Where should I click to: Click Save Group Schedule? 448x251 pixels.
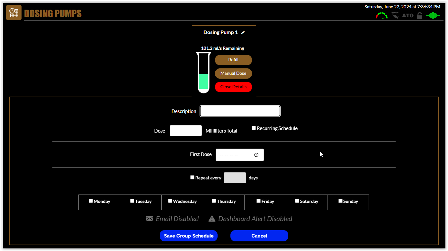pyautogui.click(x=189, y=236)
